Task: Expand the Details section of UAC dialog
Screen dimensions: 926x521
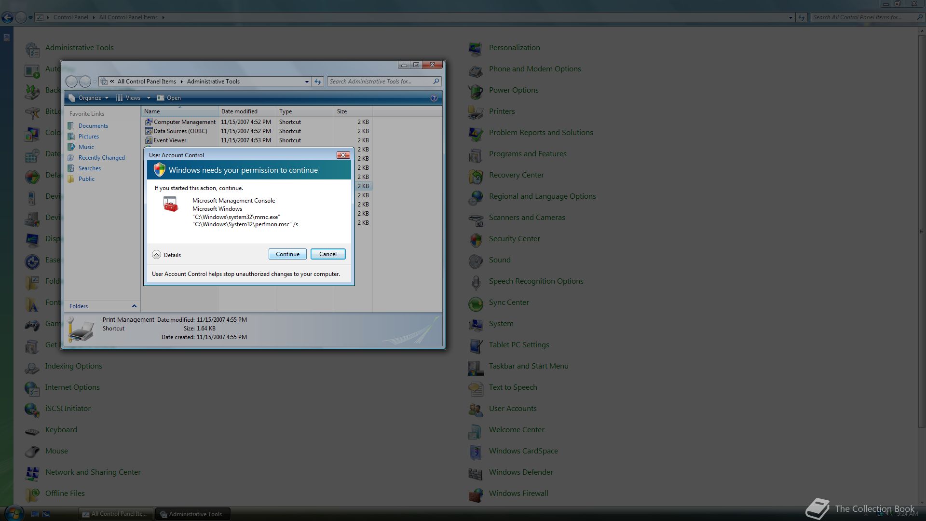Action: point(157,255)
